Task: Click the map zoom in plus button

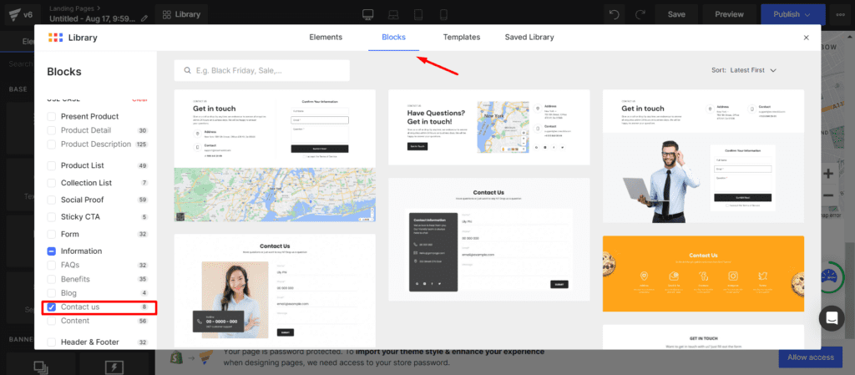Action: coord(828,174)
